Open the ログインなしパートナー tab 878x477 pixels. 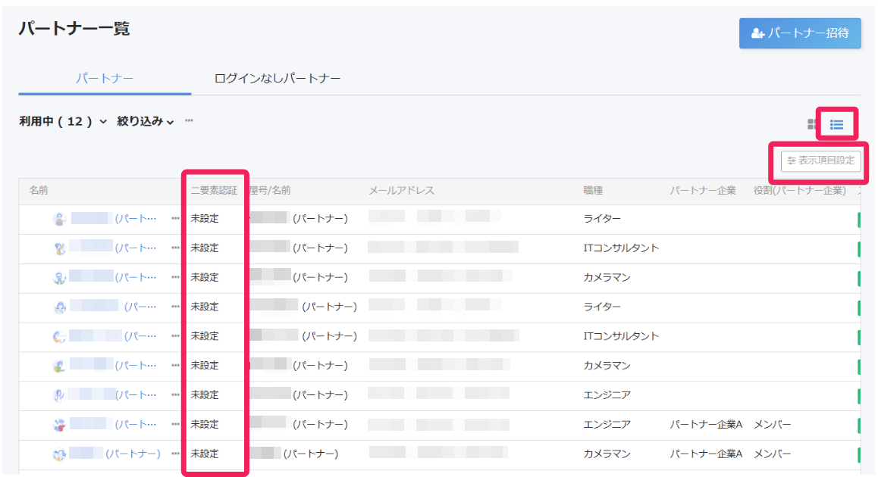(278, 78)
